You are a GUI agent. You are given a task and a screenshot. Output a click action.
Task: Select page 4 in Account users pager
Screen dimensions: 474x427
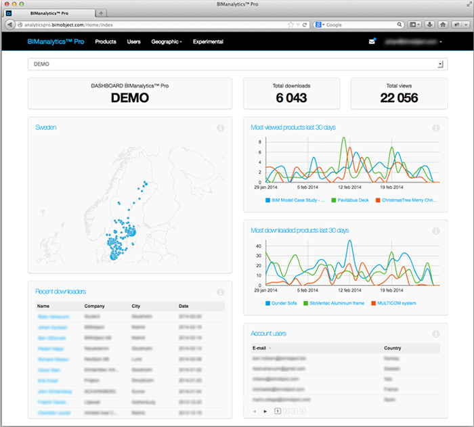tap(302, 411)
